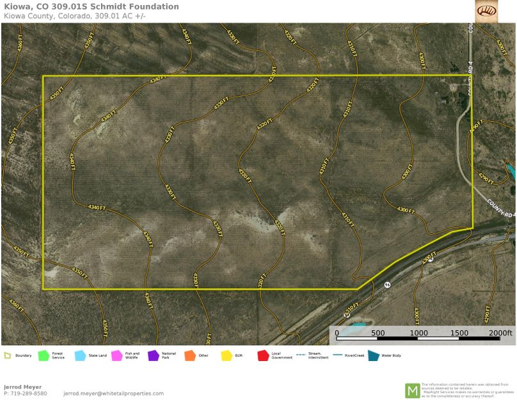Select the National Park legend icon
The image size is (517, 400).
pyautogui.click(x=152, y=355)
